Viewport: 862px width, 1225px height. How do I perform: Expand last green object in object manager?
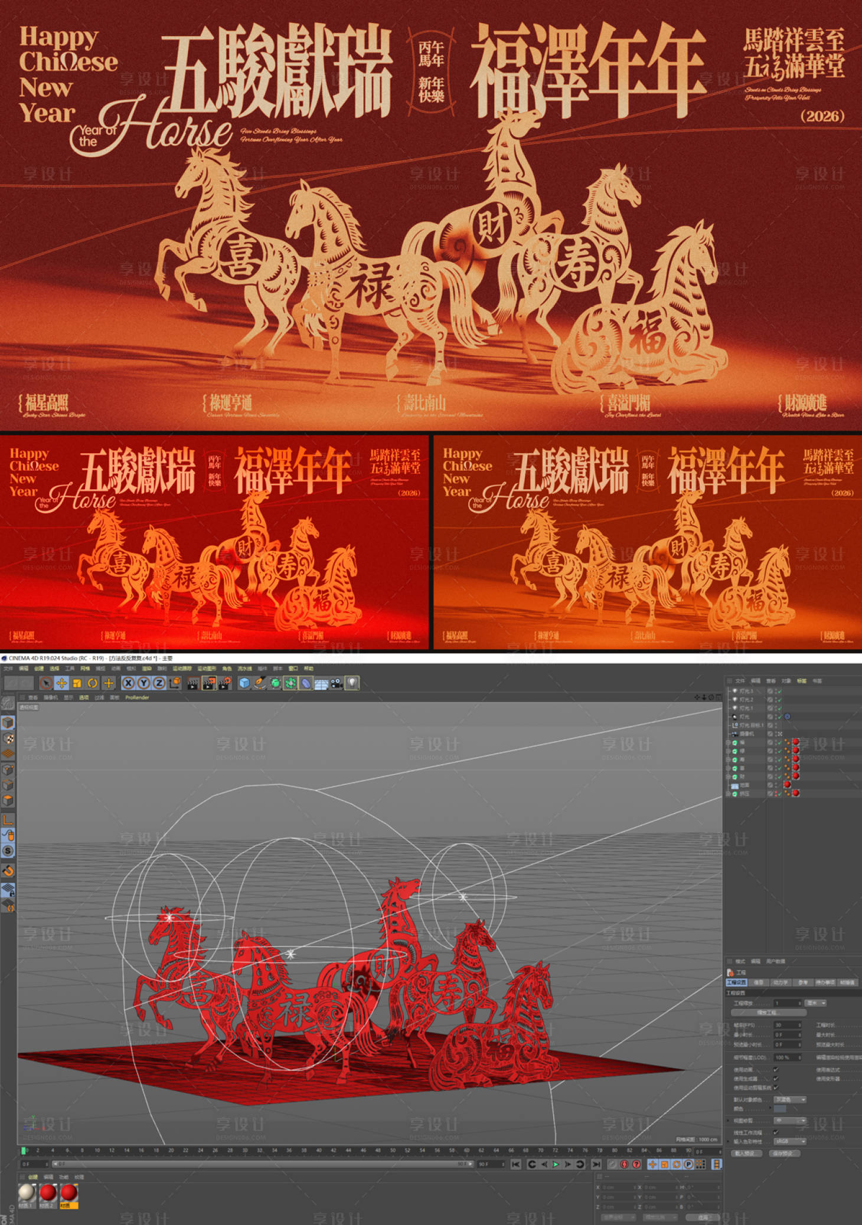tap(729, 794)
